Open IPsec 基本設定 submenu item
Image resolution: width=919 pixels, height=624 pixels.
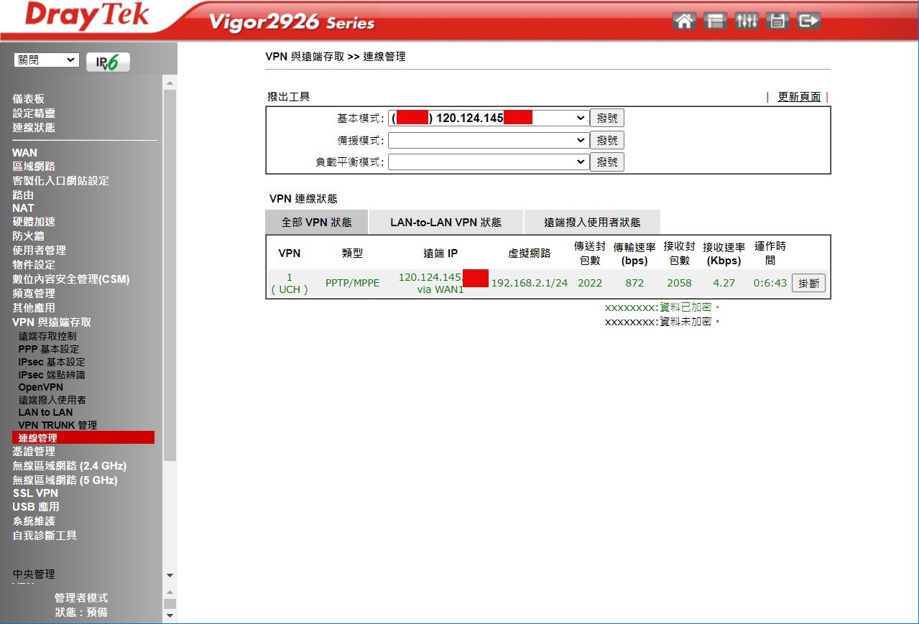click(52, 362)
